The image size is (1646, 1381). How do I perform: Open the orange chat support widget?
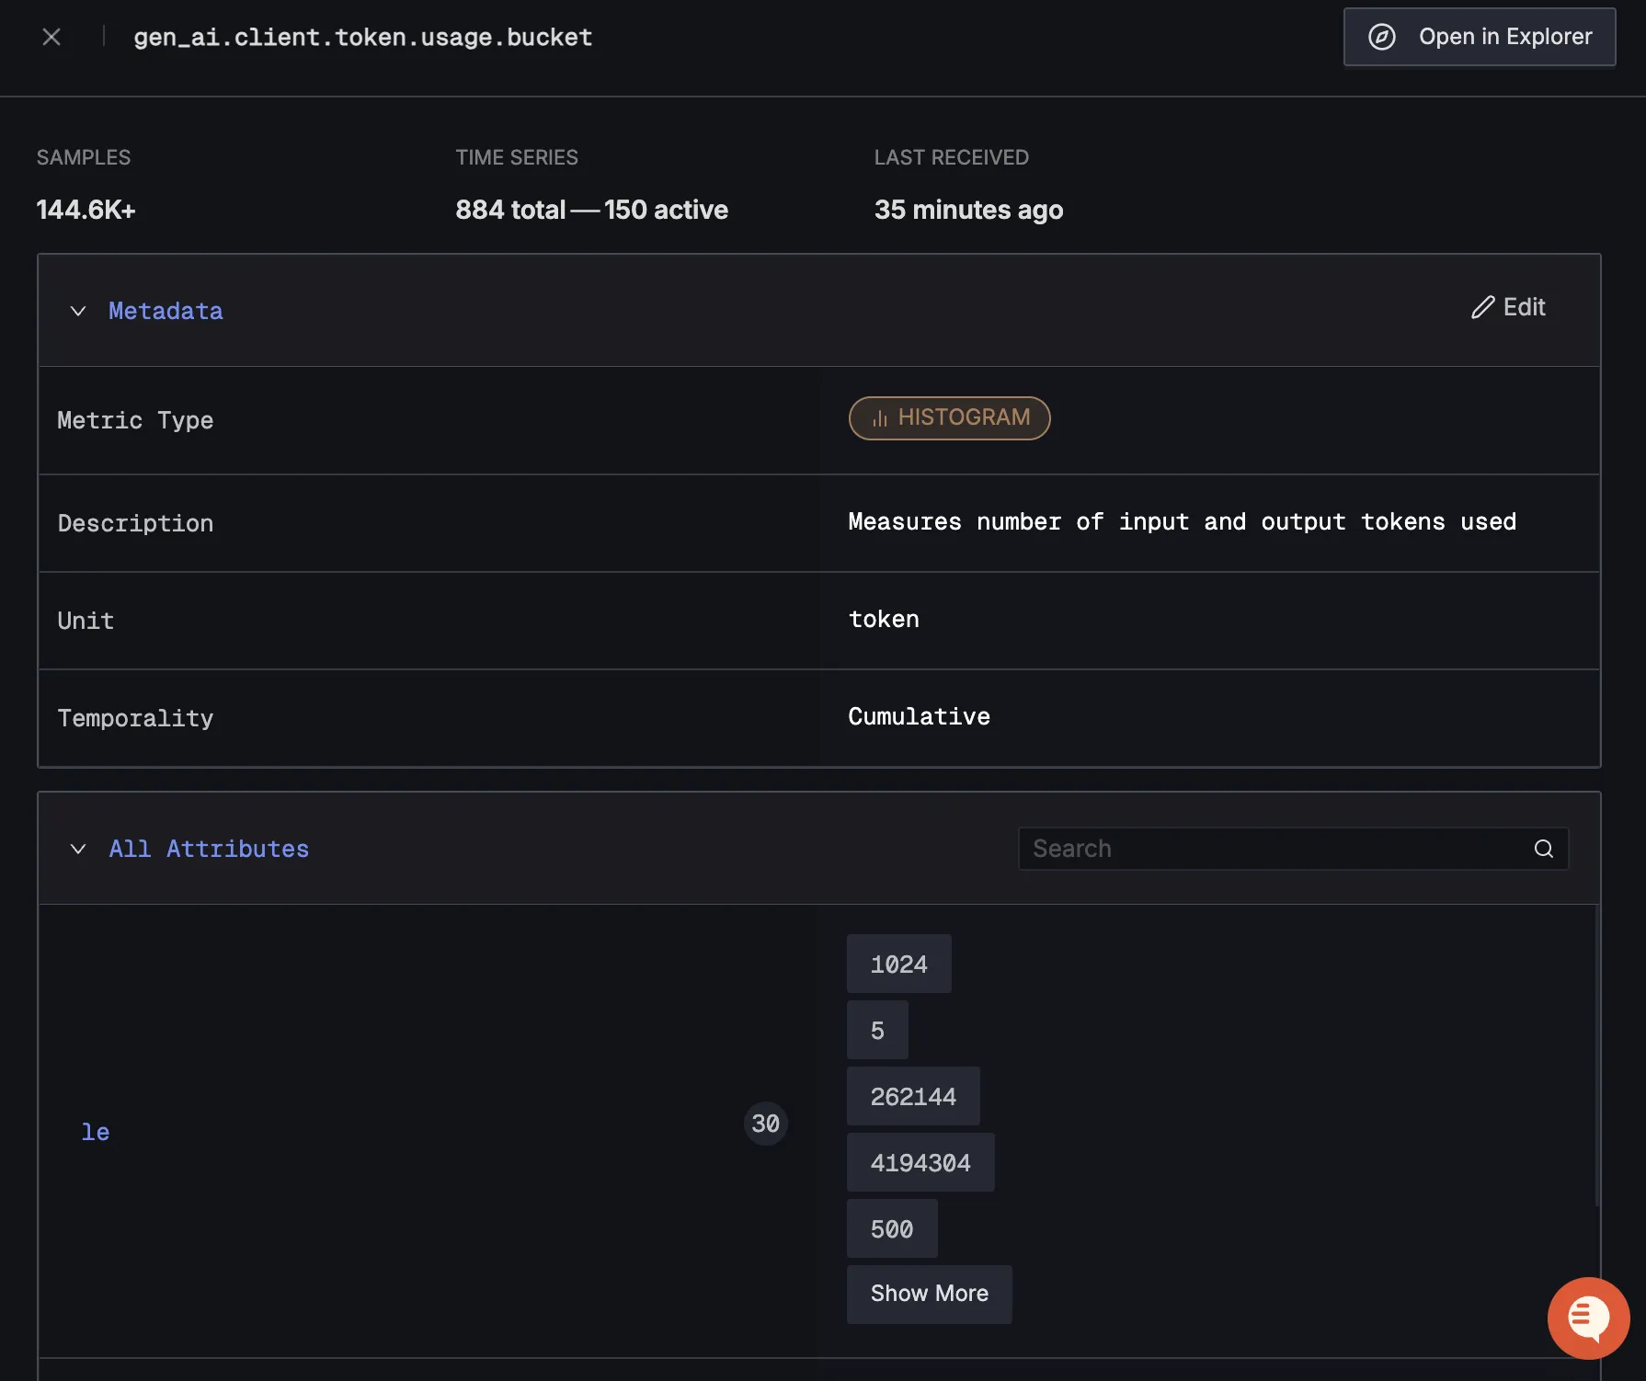[x=1588, y=1318]
